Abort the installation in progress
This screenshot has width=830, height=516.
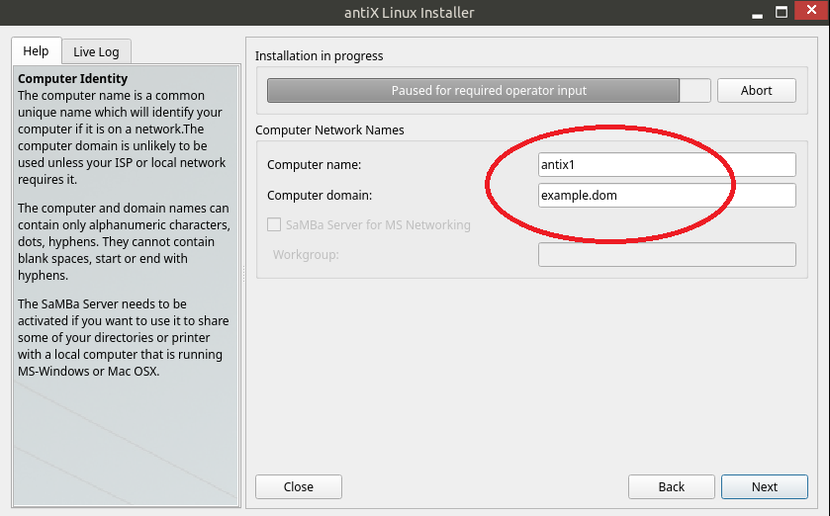(x=756, y=90)
